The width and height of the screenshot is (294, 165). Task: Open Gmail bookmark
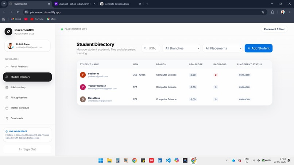[16, 19]
